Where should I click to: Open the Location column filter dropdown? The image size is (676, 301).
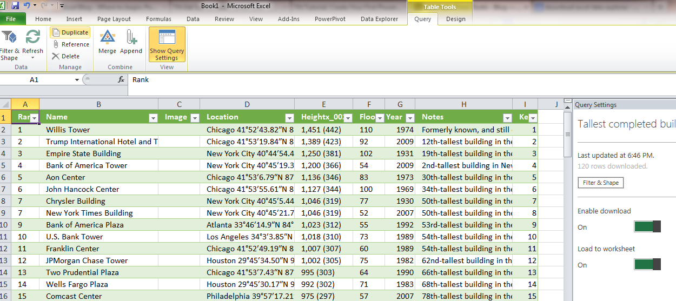(289, 118)
